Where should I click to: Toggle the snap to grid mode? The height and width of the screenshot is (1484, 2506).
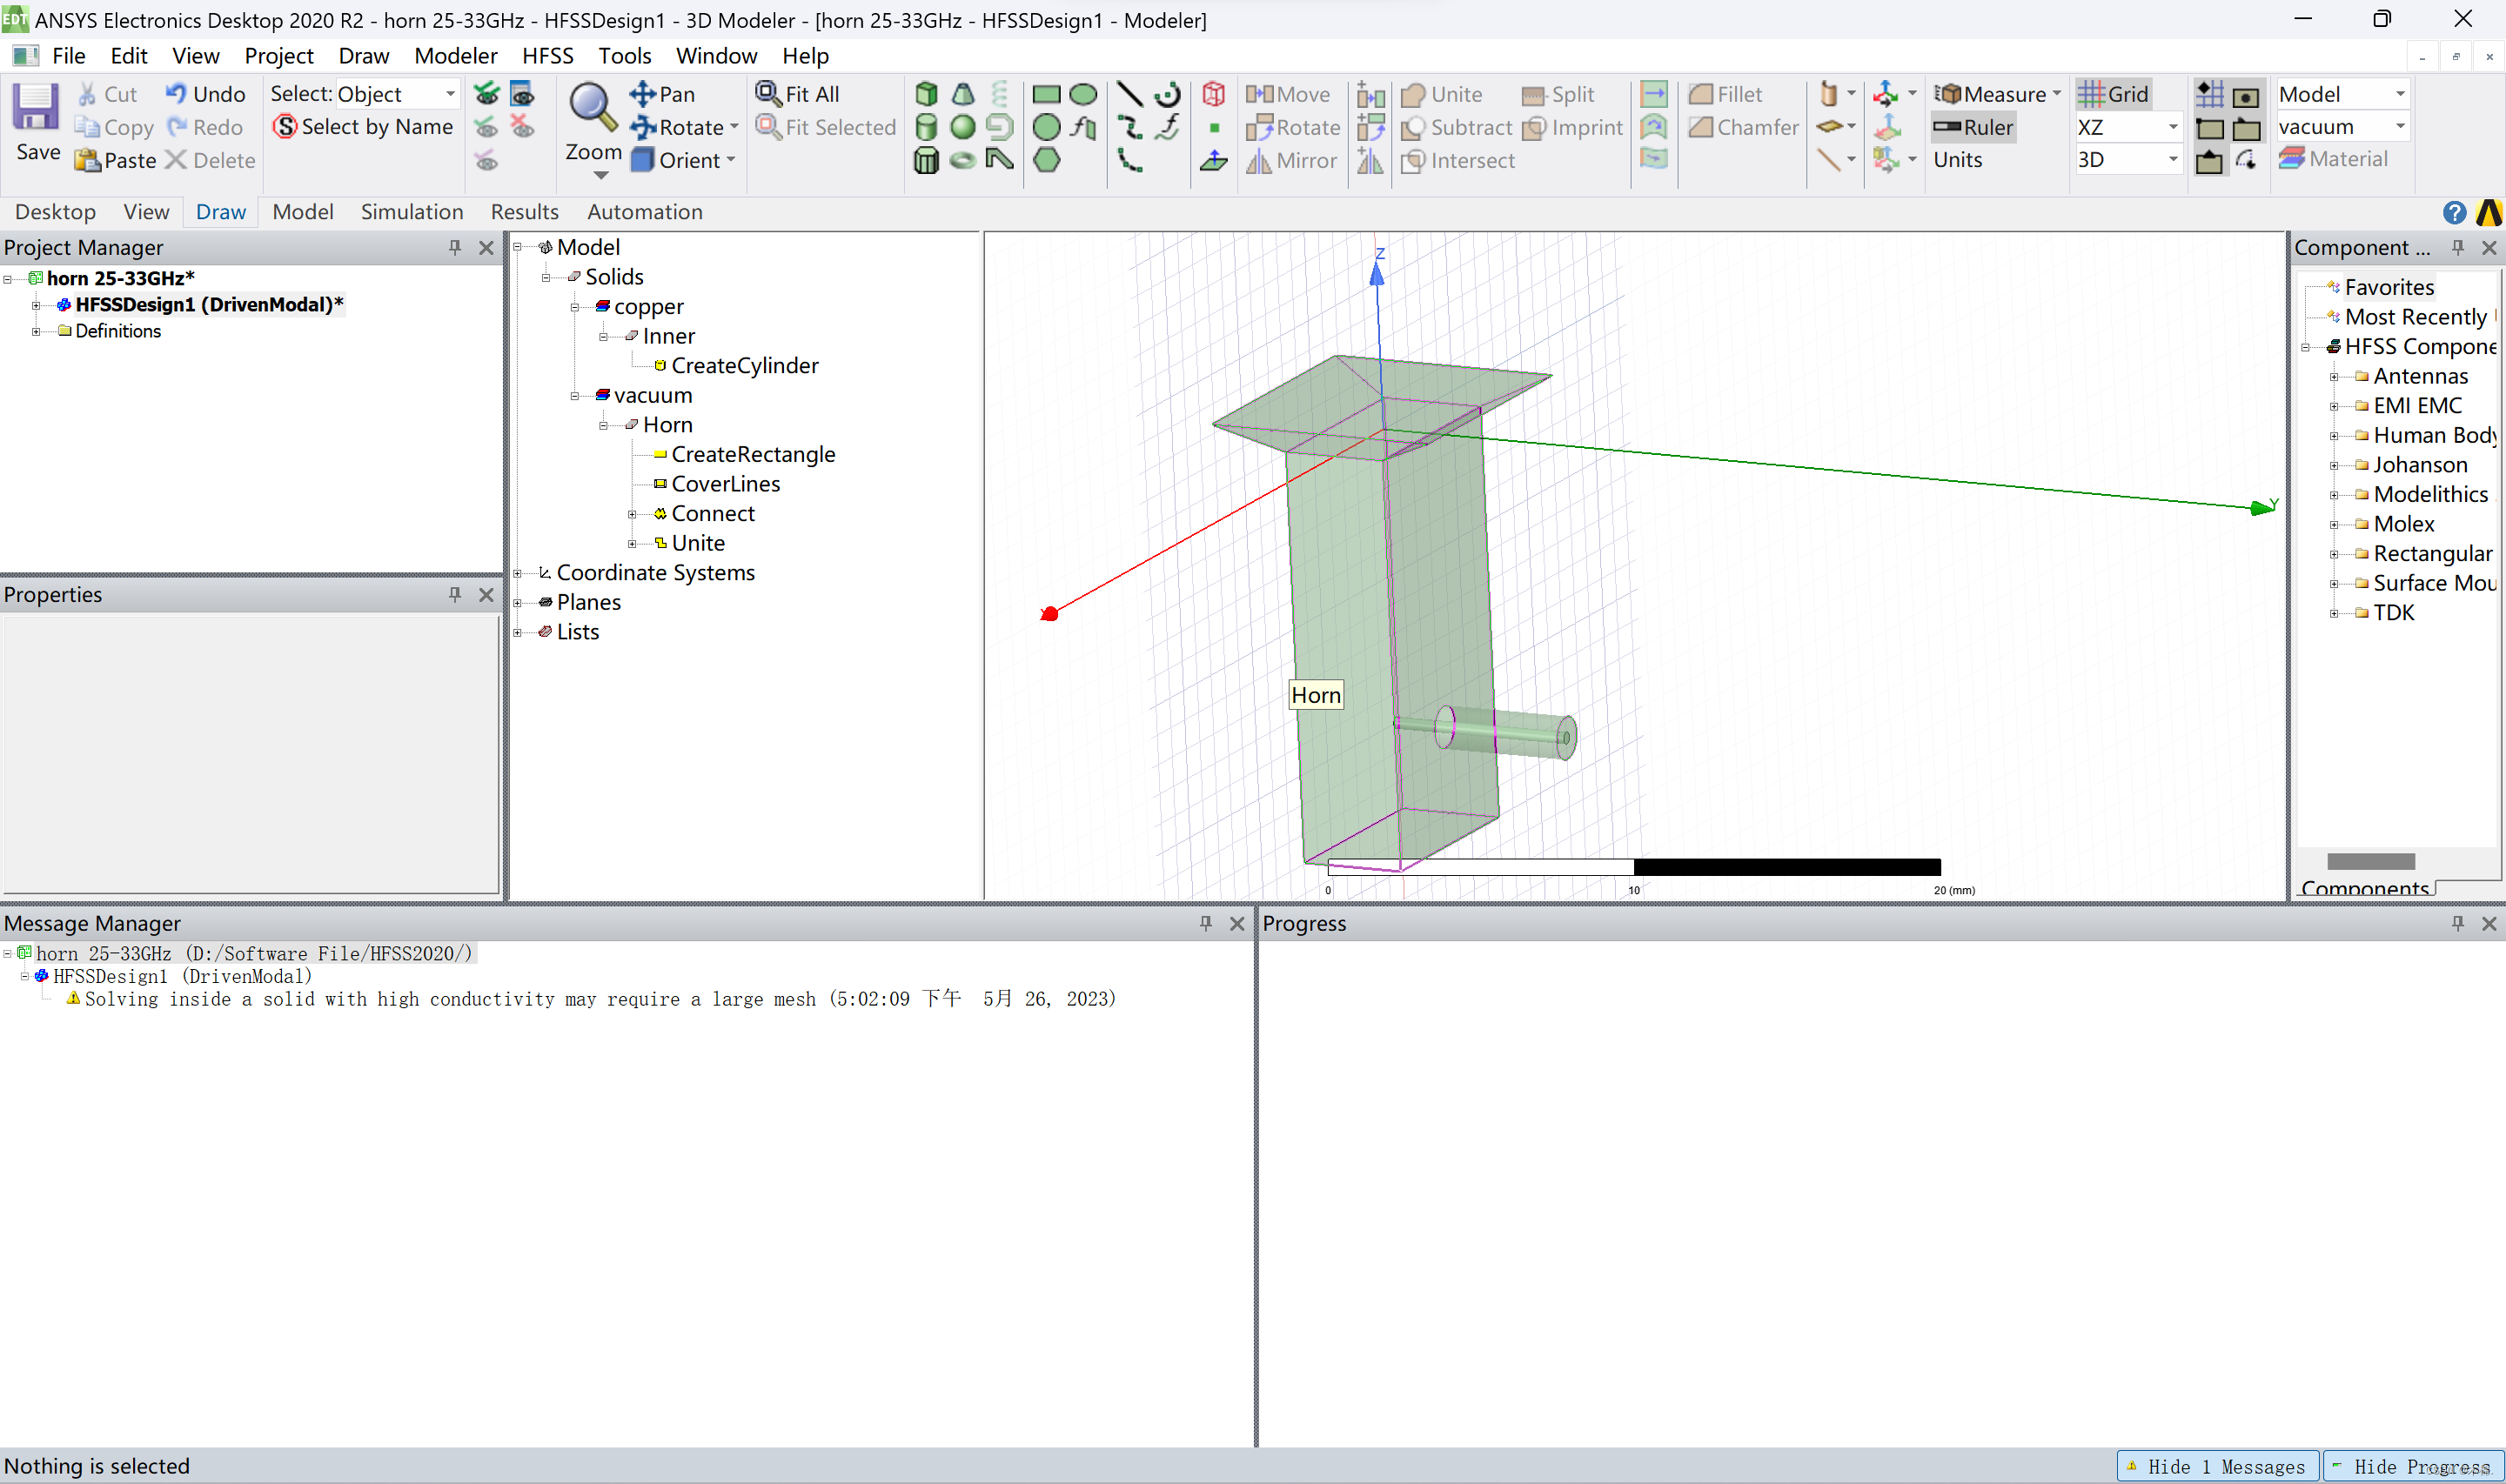coord(2209,94)
